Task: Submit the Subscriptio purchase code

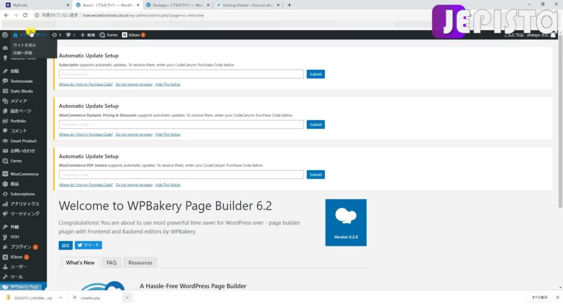Action: point(316,74)
